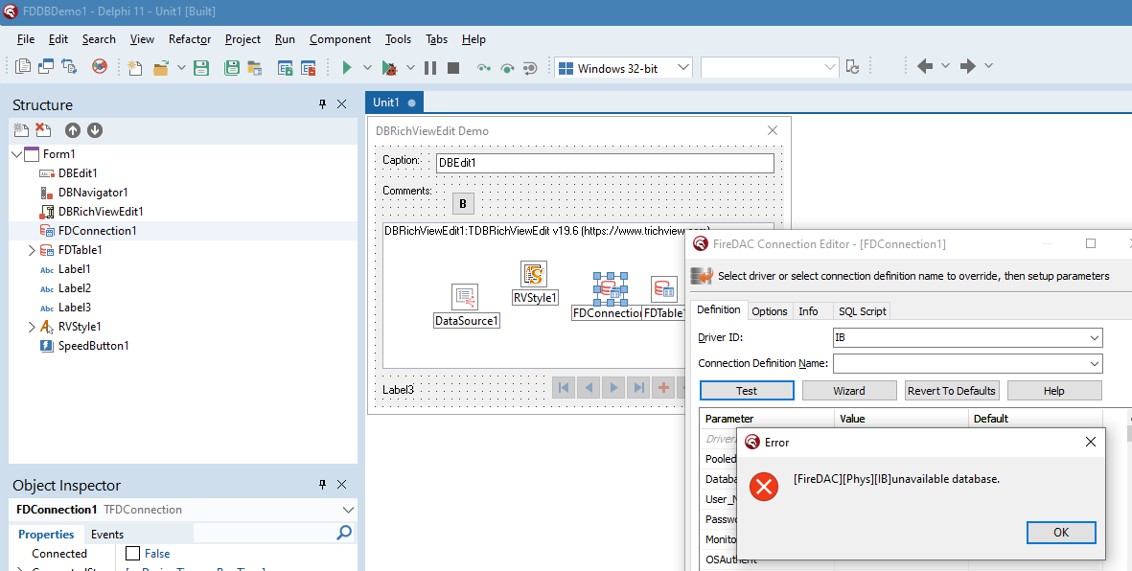Click the Revert To Defaults button
This screenshot has width=1132, height=571.
coord(951,391)
